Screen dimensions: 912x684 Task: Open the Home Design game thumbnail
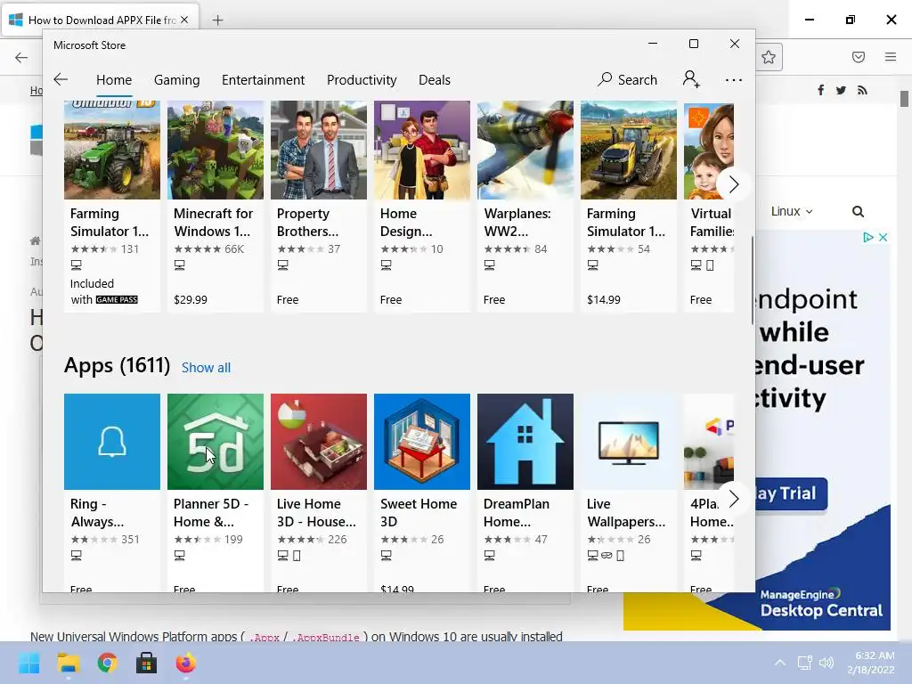tap(422, 150)
